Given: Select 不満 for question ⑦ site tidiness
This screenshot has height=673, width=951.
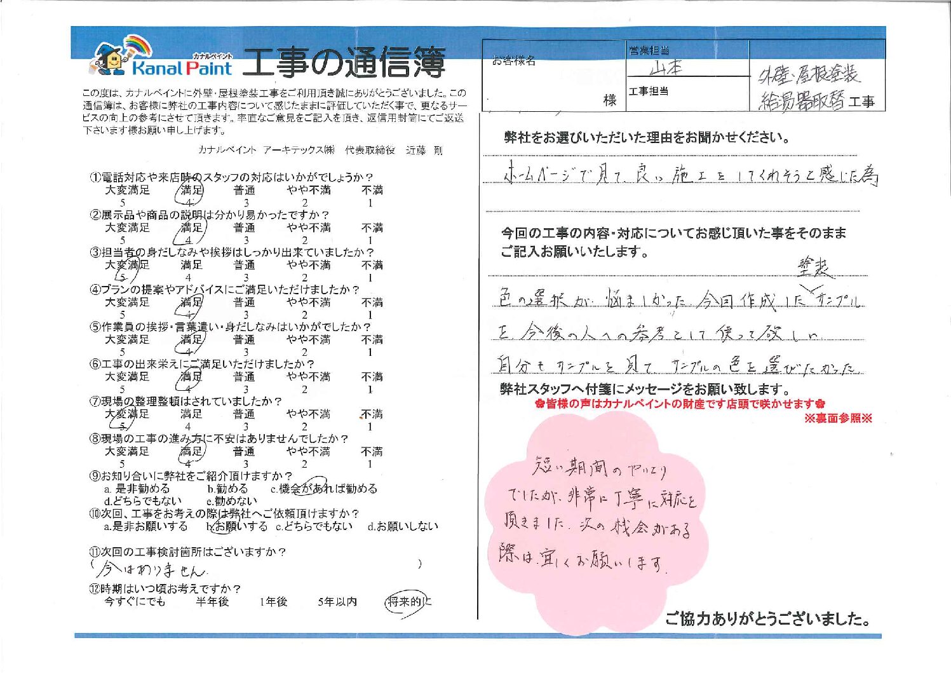Looking at the screenshot, I should click(372, 415).
